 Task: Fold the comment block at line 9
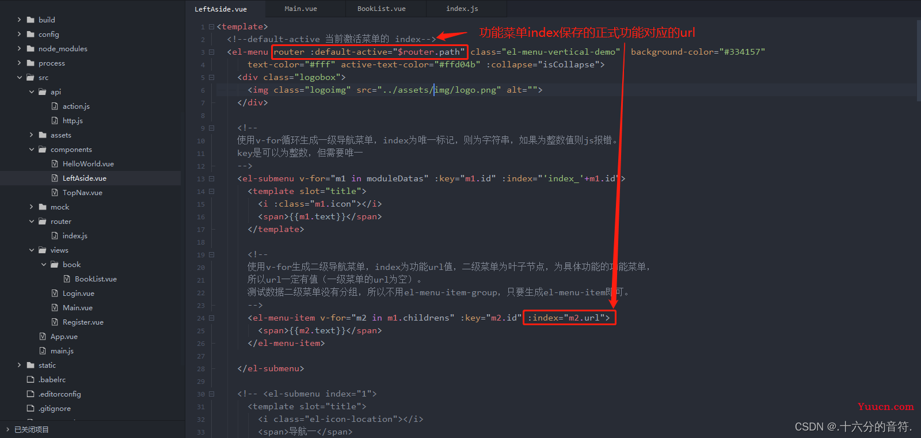211,128
